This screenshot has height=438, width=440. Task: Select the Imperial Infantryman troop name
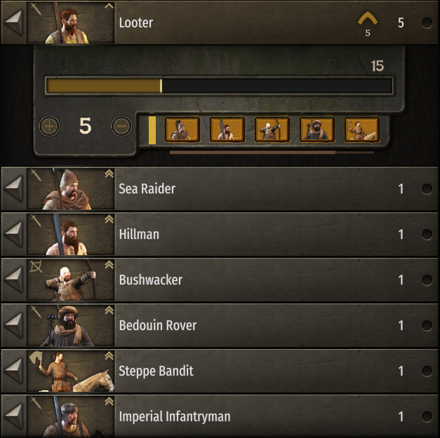point(175,416)
